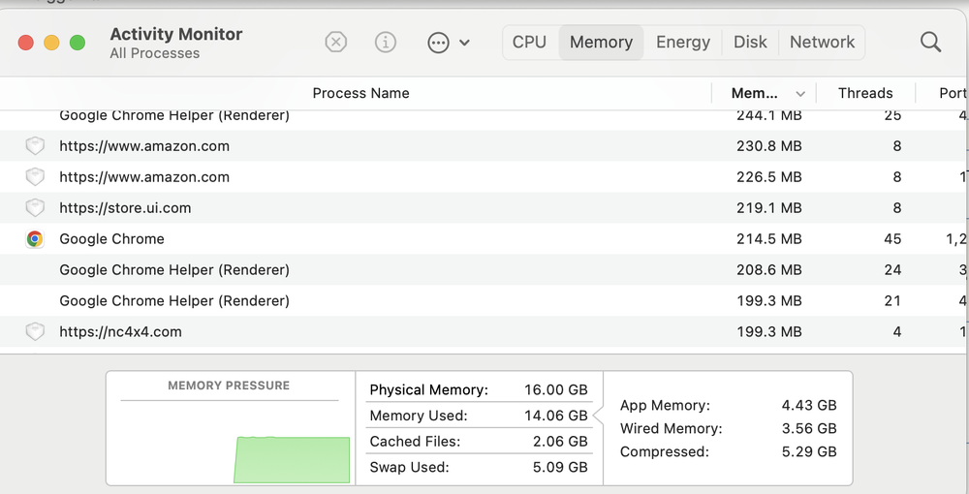Select Chrome Helper (Renderer) using 244.1 MB
The image size is (969, 494).
click(x=174, y=115)
